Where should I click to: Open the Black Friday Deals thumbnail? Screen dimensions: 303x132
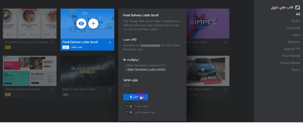87,71
